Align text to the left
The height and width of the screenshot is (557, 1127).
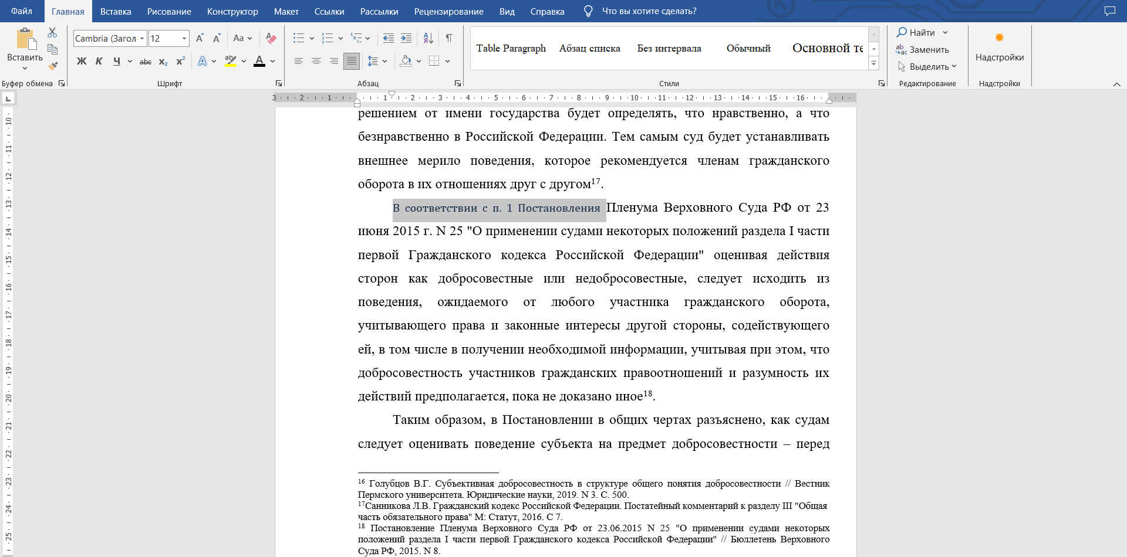click(299, 61)
